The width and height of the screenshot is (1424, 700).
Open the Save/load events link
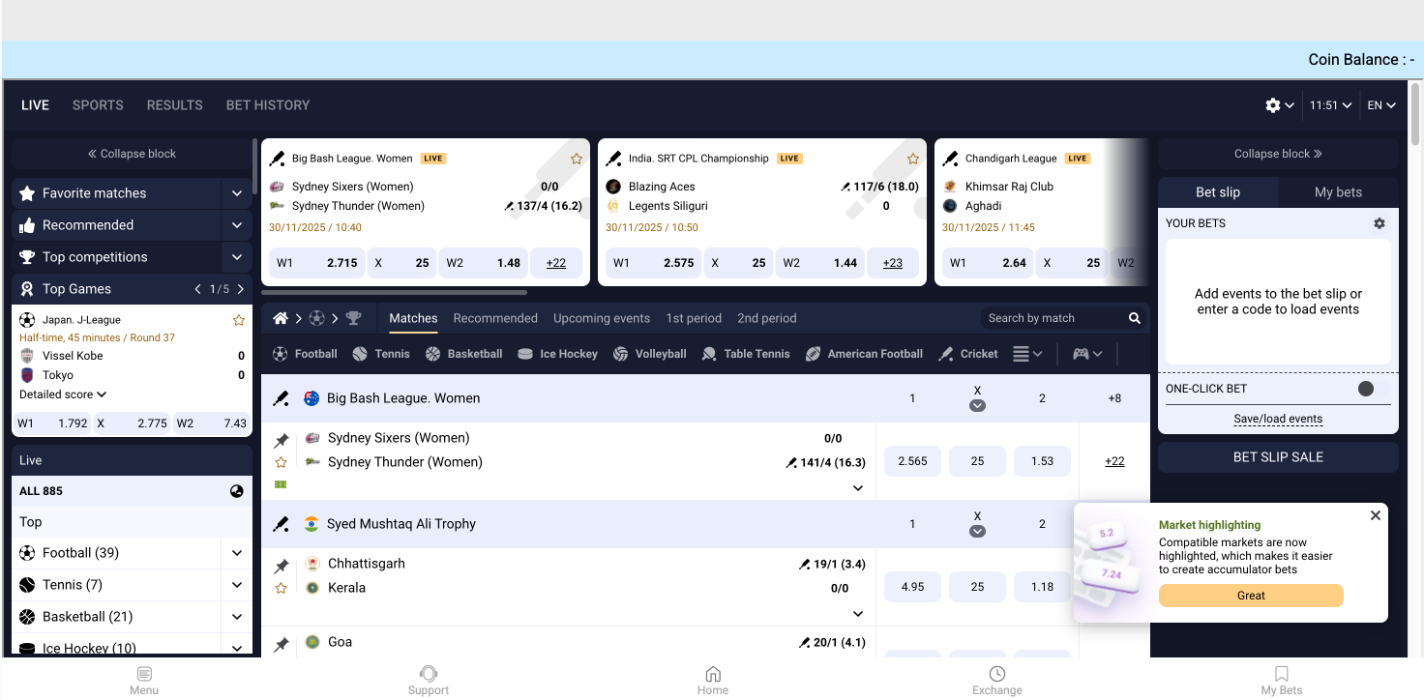1278,418
